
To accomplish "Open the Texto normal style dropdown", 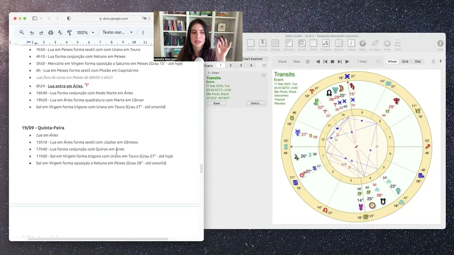I will pyautogui.click(x=117, y=32).
